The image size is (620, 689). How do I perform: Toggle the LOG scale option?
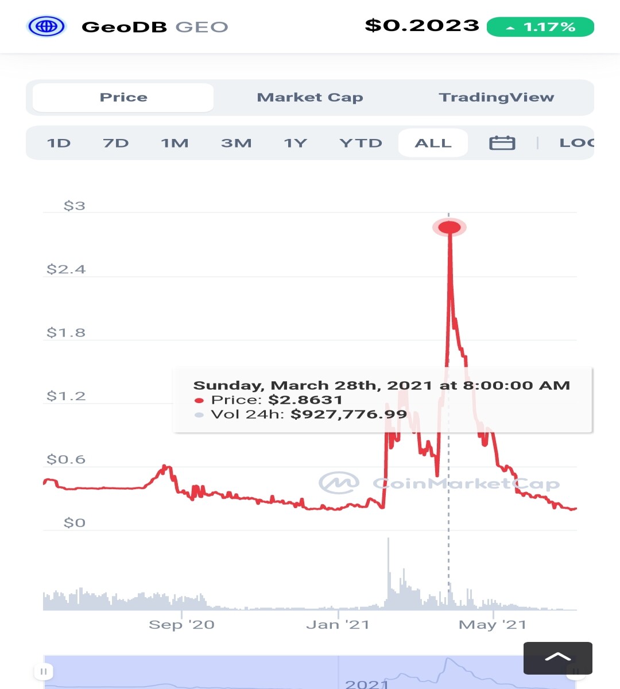[x=576, y=143]
